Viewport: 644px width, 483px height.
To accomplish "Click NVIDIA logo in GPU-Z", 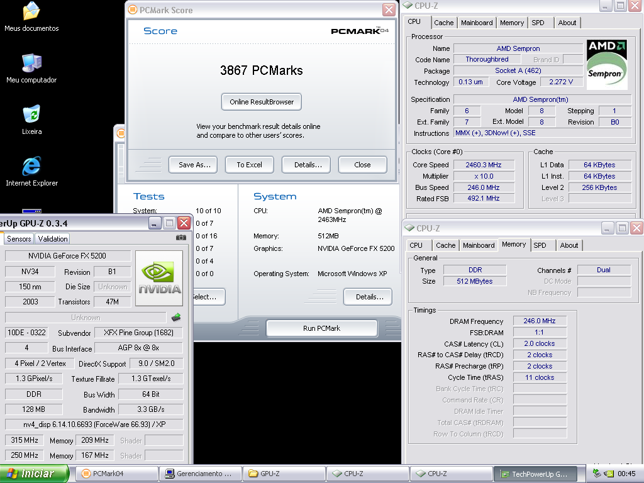I will 159,278.
